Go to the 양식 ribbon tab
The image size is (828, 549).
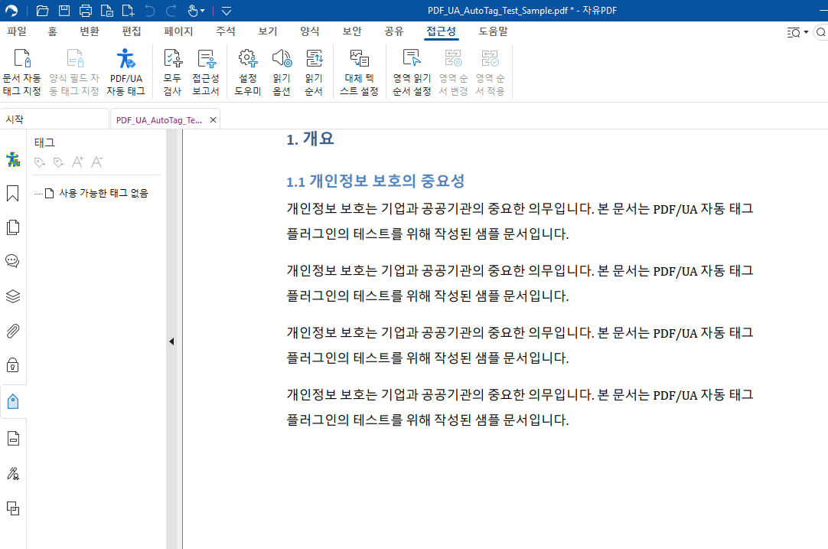coord(310,31)
